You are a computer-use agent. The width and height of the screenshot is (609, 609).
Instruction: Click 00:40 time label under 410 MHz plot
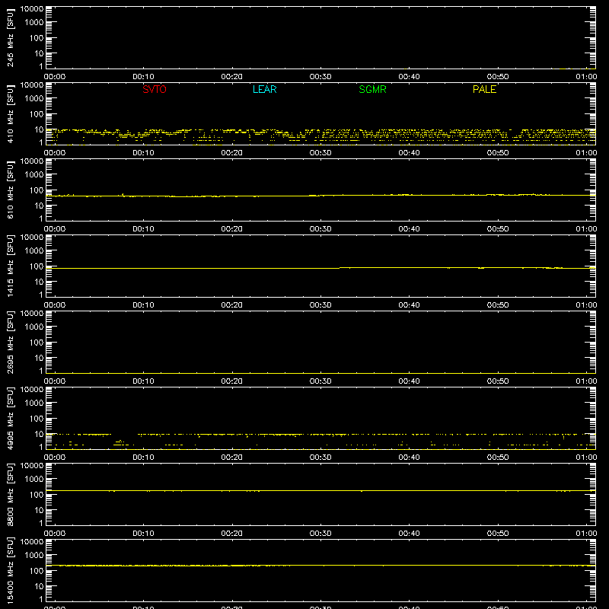[x=409, y=153]
